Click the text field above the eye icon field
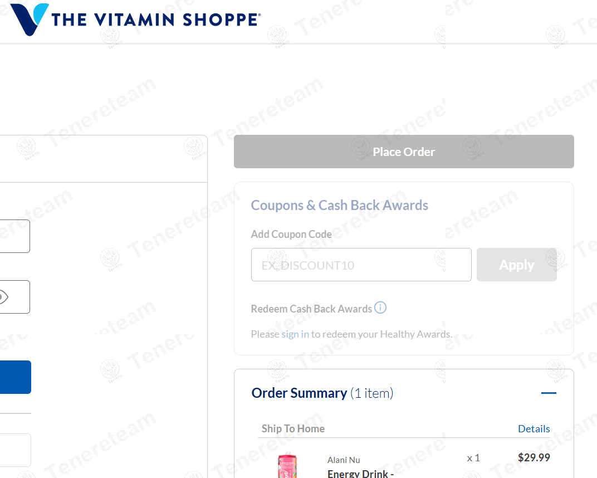 (14, 236)
